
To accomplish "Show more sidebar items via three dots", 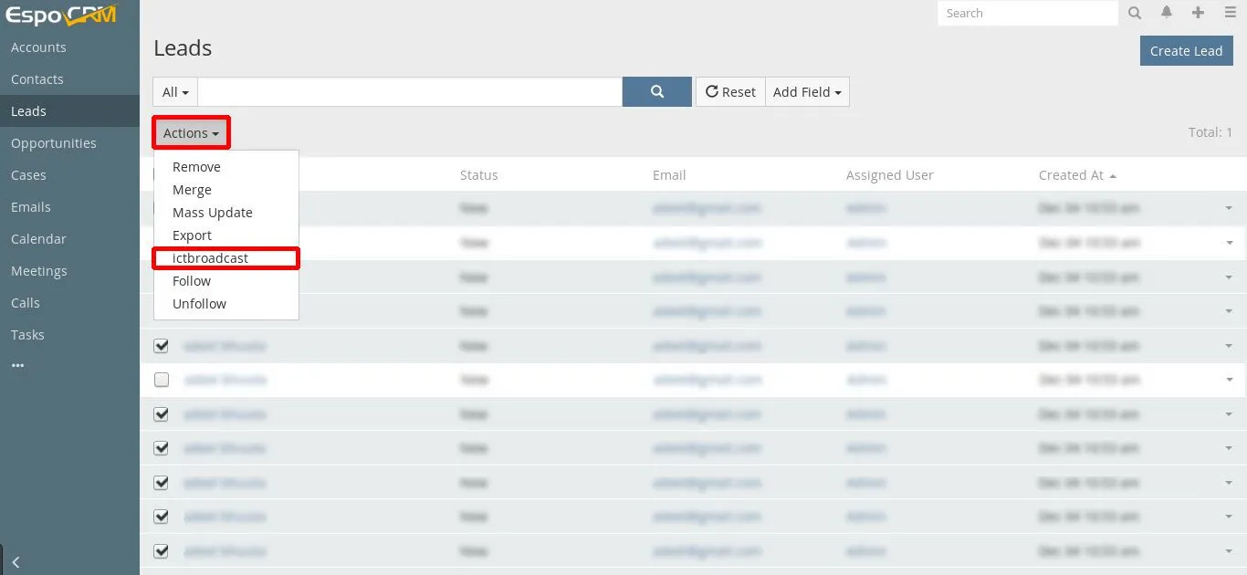I will 17,365.
